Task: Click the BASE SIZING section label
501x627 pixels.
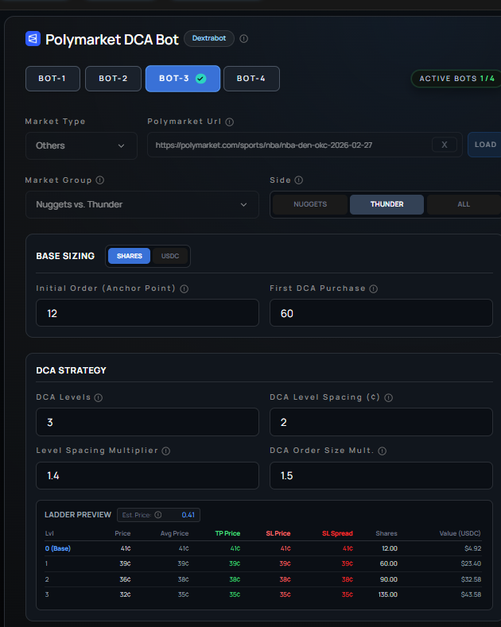Action: (65, 256)
